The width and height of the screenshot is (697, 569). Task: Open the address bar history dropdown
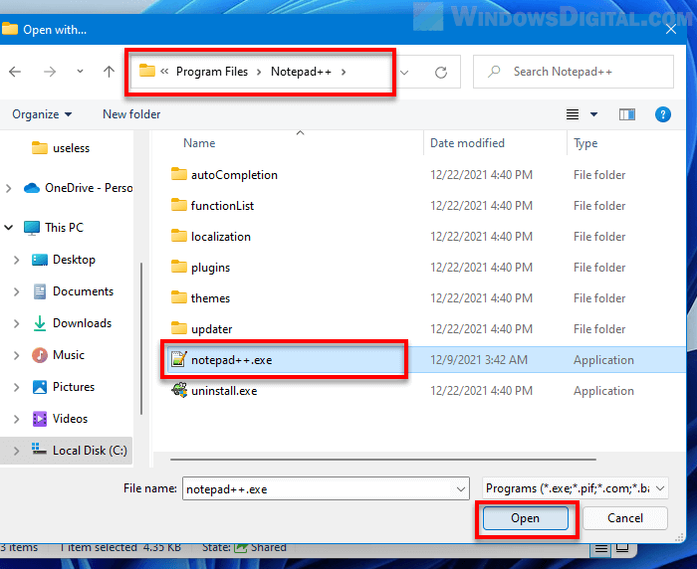click(404, 73)
